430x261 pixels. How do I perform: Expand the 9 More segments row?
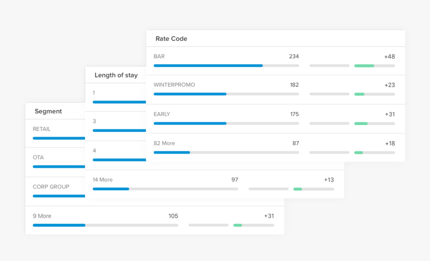click(x=42, y=216)
